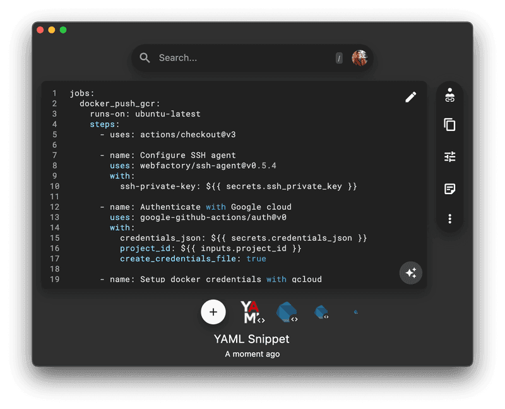This screenshot has width=505, height=409.
Task: Open the annotations note icon
Action: coord(449,188)
